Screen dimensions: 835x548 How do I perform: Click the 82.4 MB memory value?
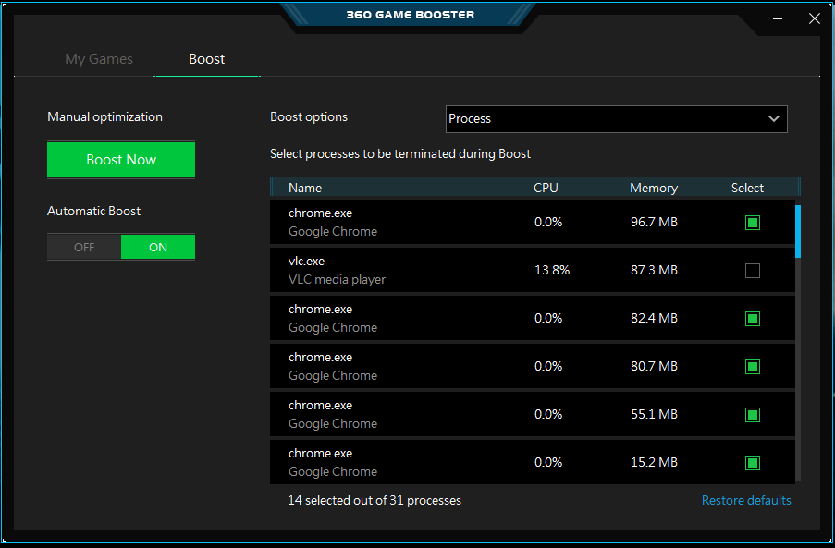coord(654,318)
